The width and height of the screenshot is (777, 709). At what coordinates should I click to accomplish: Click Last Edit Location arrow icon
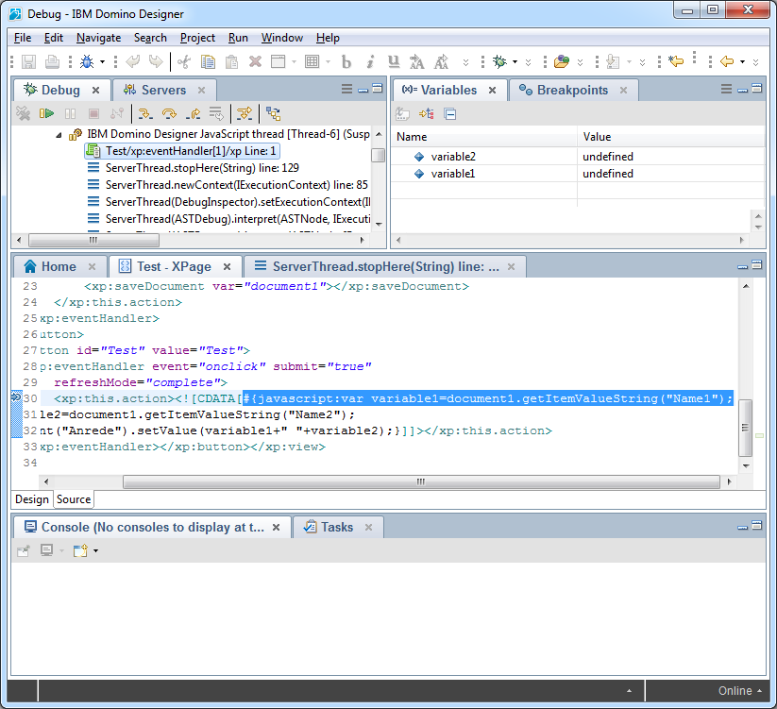pyautogui.click(x=676, y=62)
